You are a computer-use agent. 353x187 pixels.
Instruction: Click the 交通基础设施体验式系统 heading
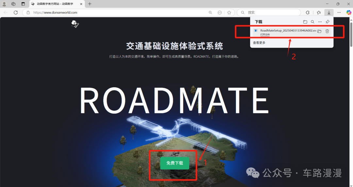(175, 46)
